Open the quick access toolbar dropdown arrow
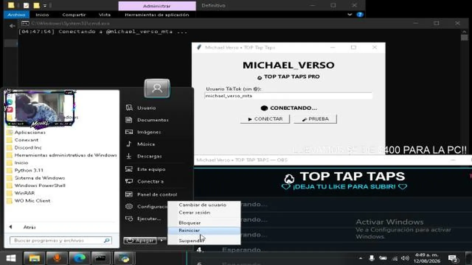 (45, 6)
